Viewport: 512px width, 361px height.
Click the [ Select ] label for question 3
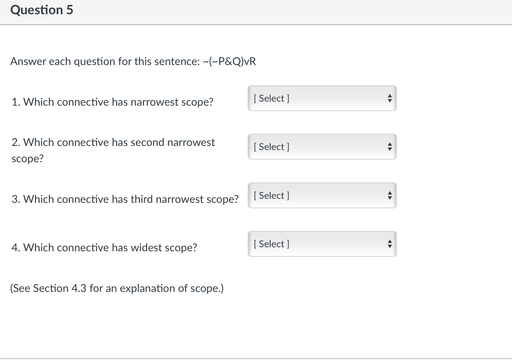[271, 195]
